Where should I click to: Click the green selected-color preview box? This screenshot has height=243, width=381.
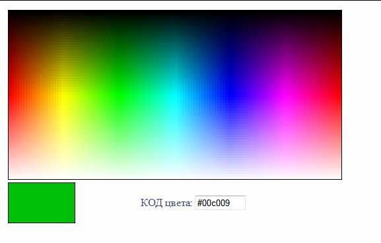42,203
